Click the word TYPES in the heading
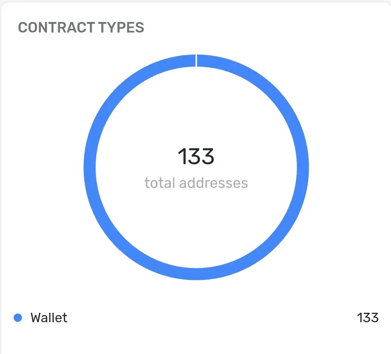 (121, 27)
